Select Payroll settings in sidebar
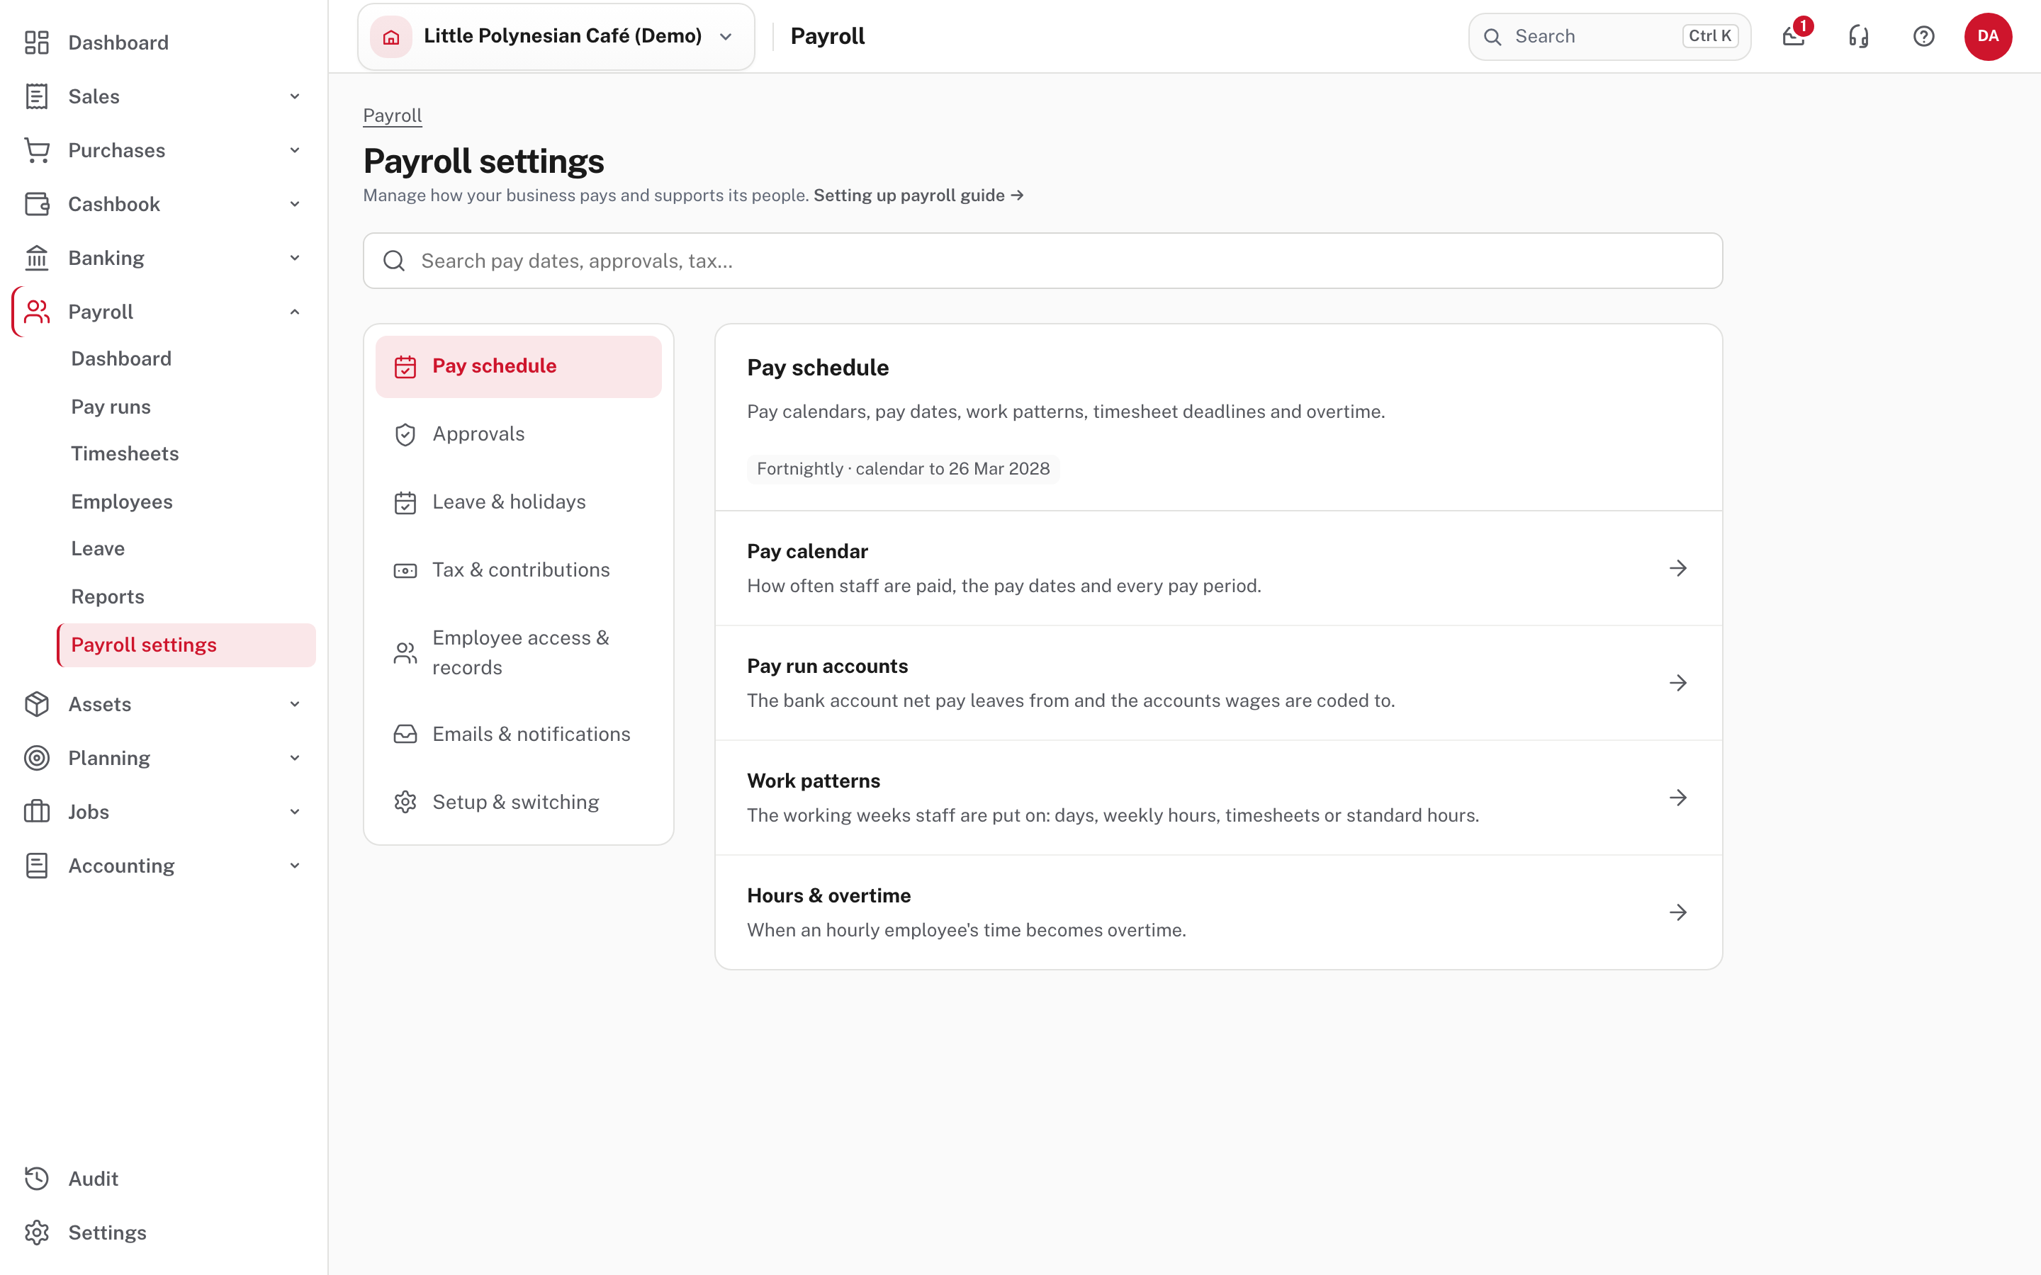This screenshot has height=1275, width=2041. (x=186, y=645)
